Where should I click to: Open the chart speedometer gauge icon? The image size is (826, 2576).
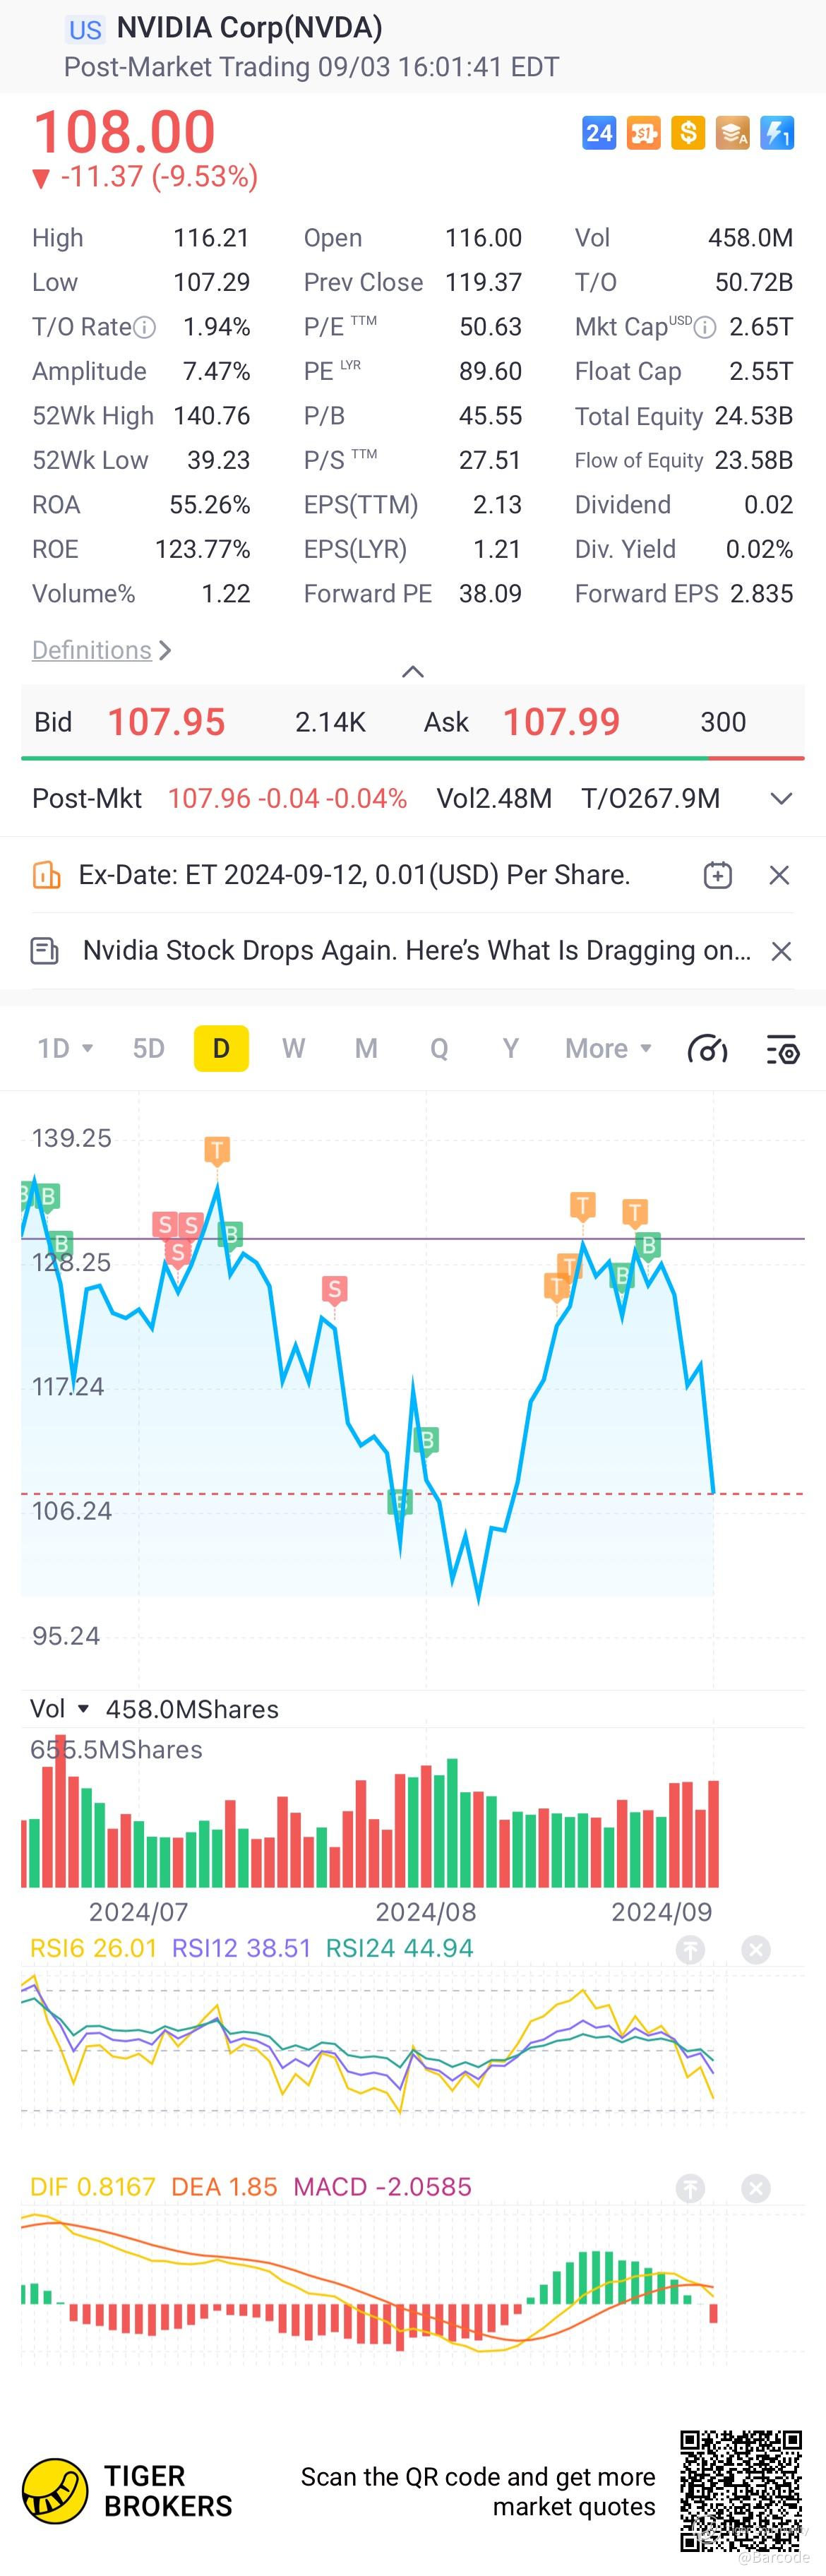point(707,1049)
